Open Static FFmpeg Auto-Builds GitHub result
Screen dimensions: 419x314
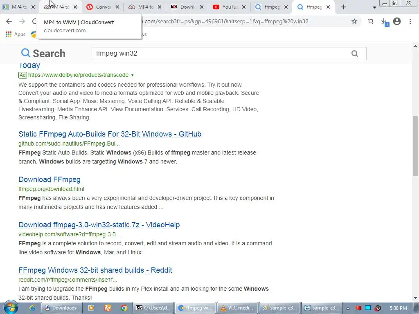pyautogui.click(x=110, y=134)
